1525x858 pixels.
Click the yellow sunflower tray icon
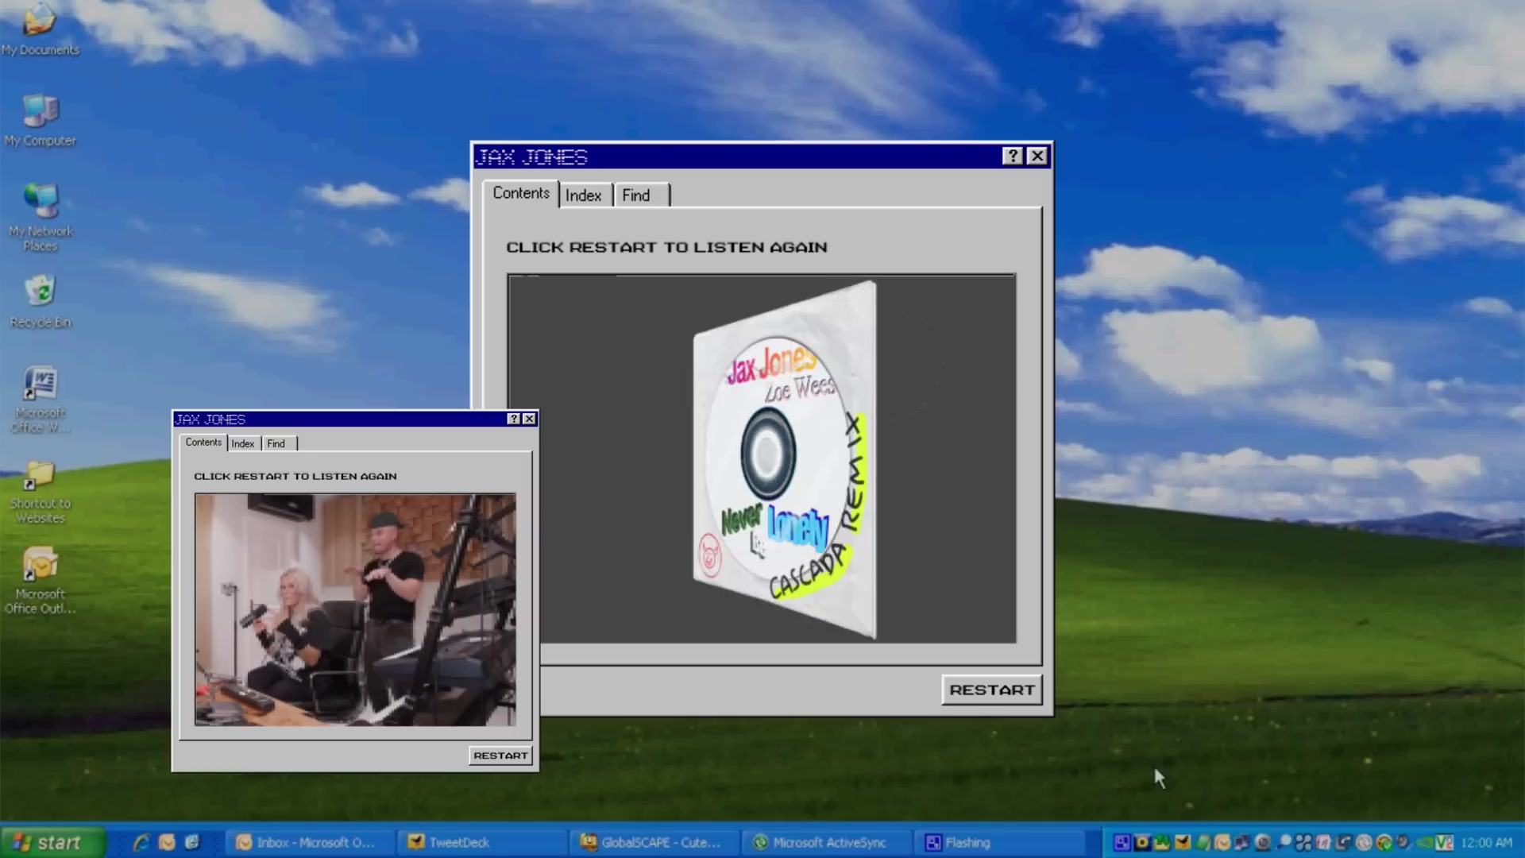tap(1142, 842)
